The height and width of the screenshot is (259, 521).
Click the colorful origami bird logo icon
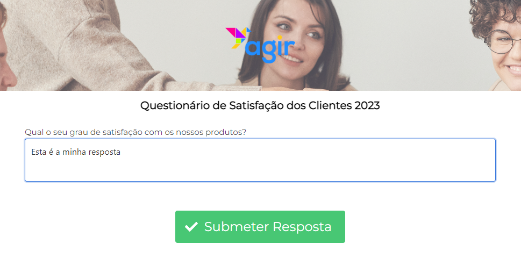tap(238, 38)
